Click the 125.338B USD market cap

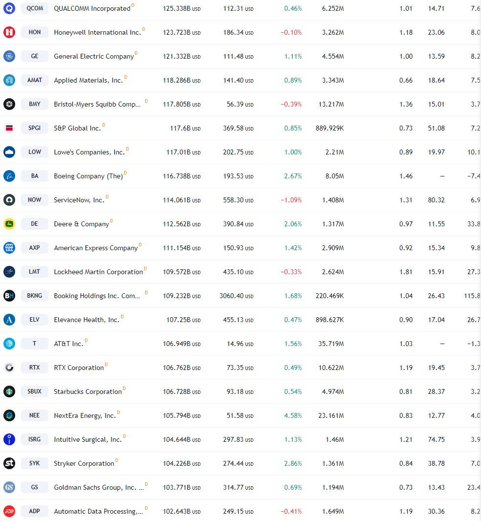pyautogui.click(x=181, y=9)
